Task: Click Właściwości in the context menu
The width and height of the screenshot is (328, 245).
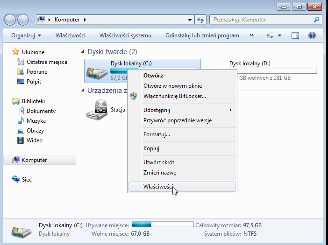Action: [182, 187]
